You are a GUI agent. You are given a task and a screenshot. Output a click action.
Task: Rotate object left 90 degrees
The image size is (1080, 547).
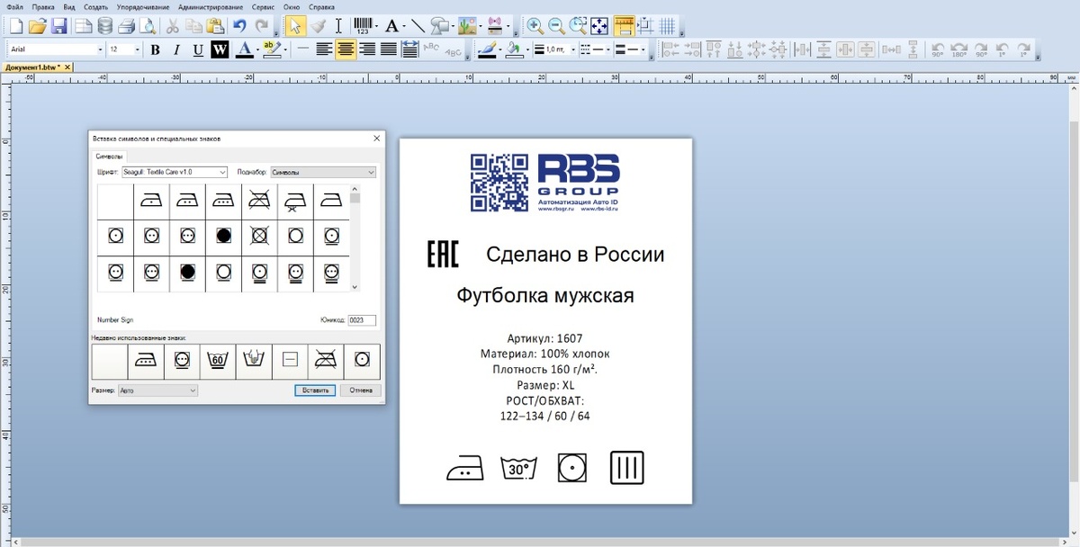939,50
